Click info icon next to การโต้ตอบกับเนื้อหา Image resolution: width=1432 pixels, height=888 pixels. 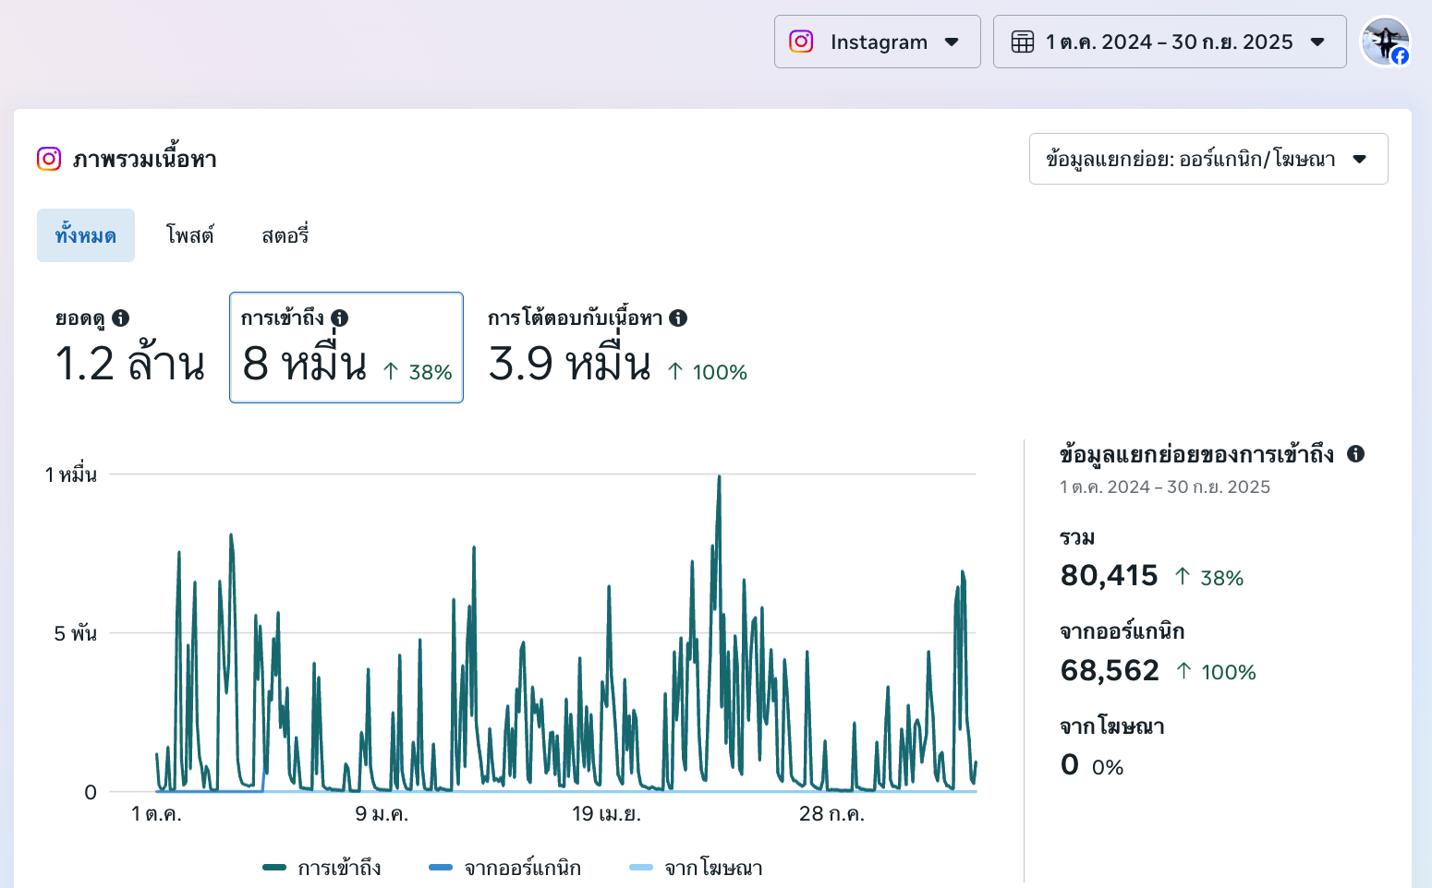click(x=678, y=318)
